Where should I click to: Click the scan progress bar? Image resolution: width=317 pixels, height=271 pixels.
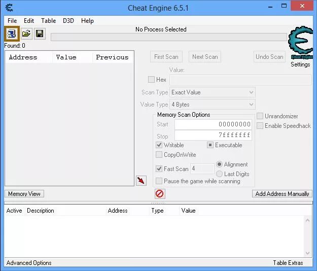point(169,37)
